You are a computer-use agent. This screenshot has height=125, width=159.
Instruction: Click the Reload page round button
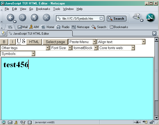click(x=34, y=18)
